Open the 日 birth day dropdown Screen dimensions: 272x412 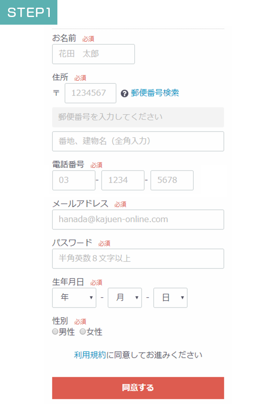(x=170, y=298)
